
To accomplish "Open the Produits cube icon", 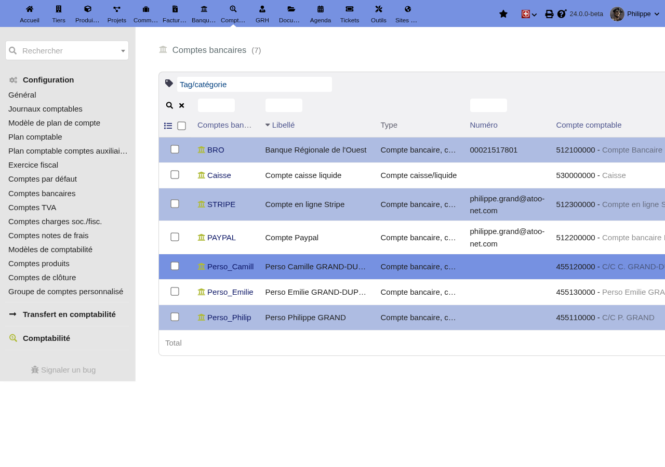I will click(x=88, y=9).
